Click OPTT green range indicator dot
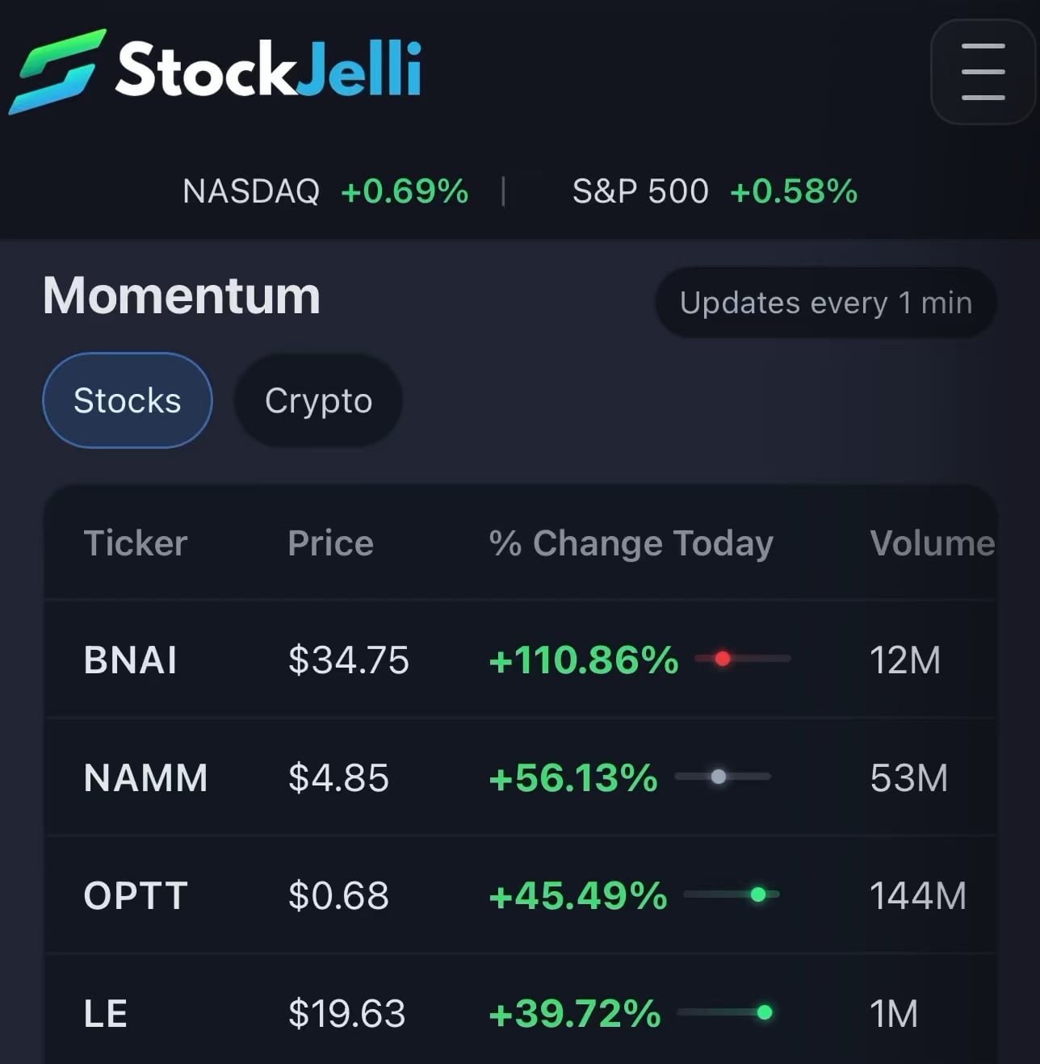Screen dimensions: 1040x1064 coord(758,894)
